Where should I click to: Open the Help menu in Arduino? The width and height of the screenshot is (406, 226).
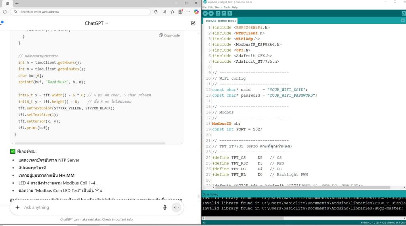point(235,7)
